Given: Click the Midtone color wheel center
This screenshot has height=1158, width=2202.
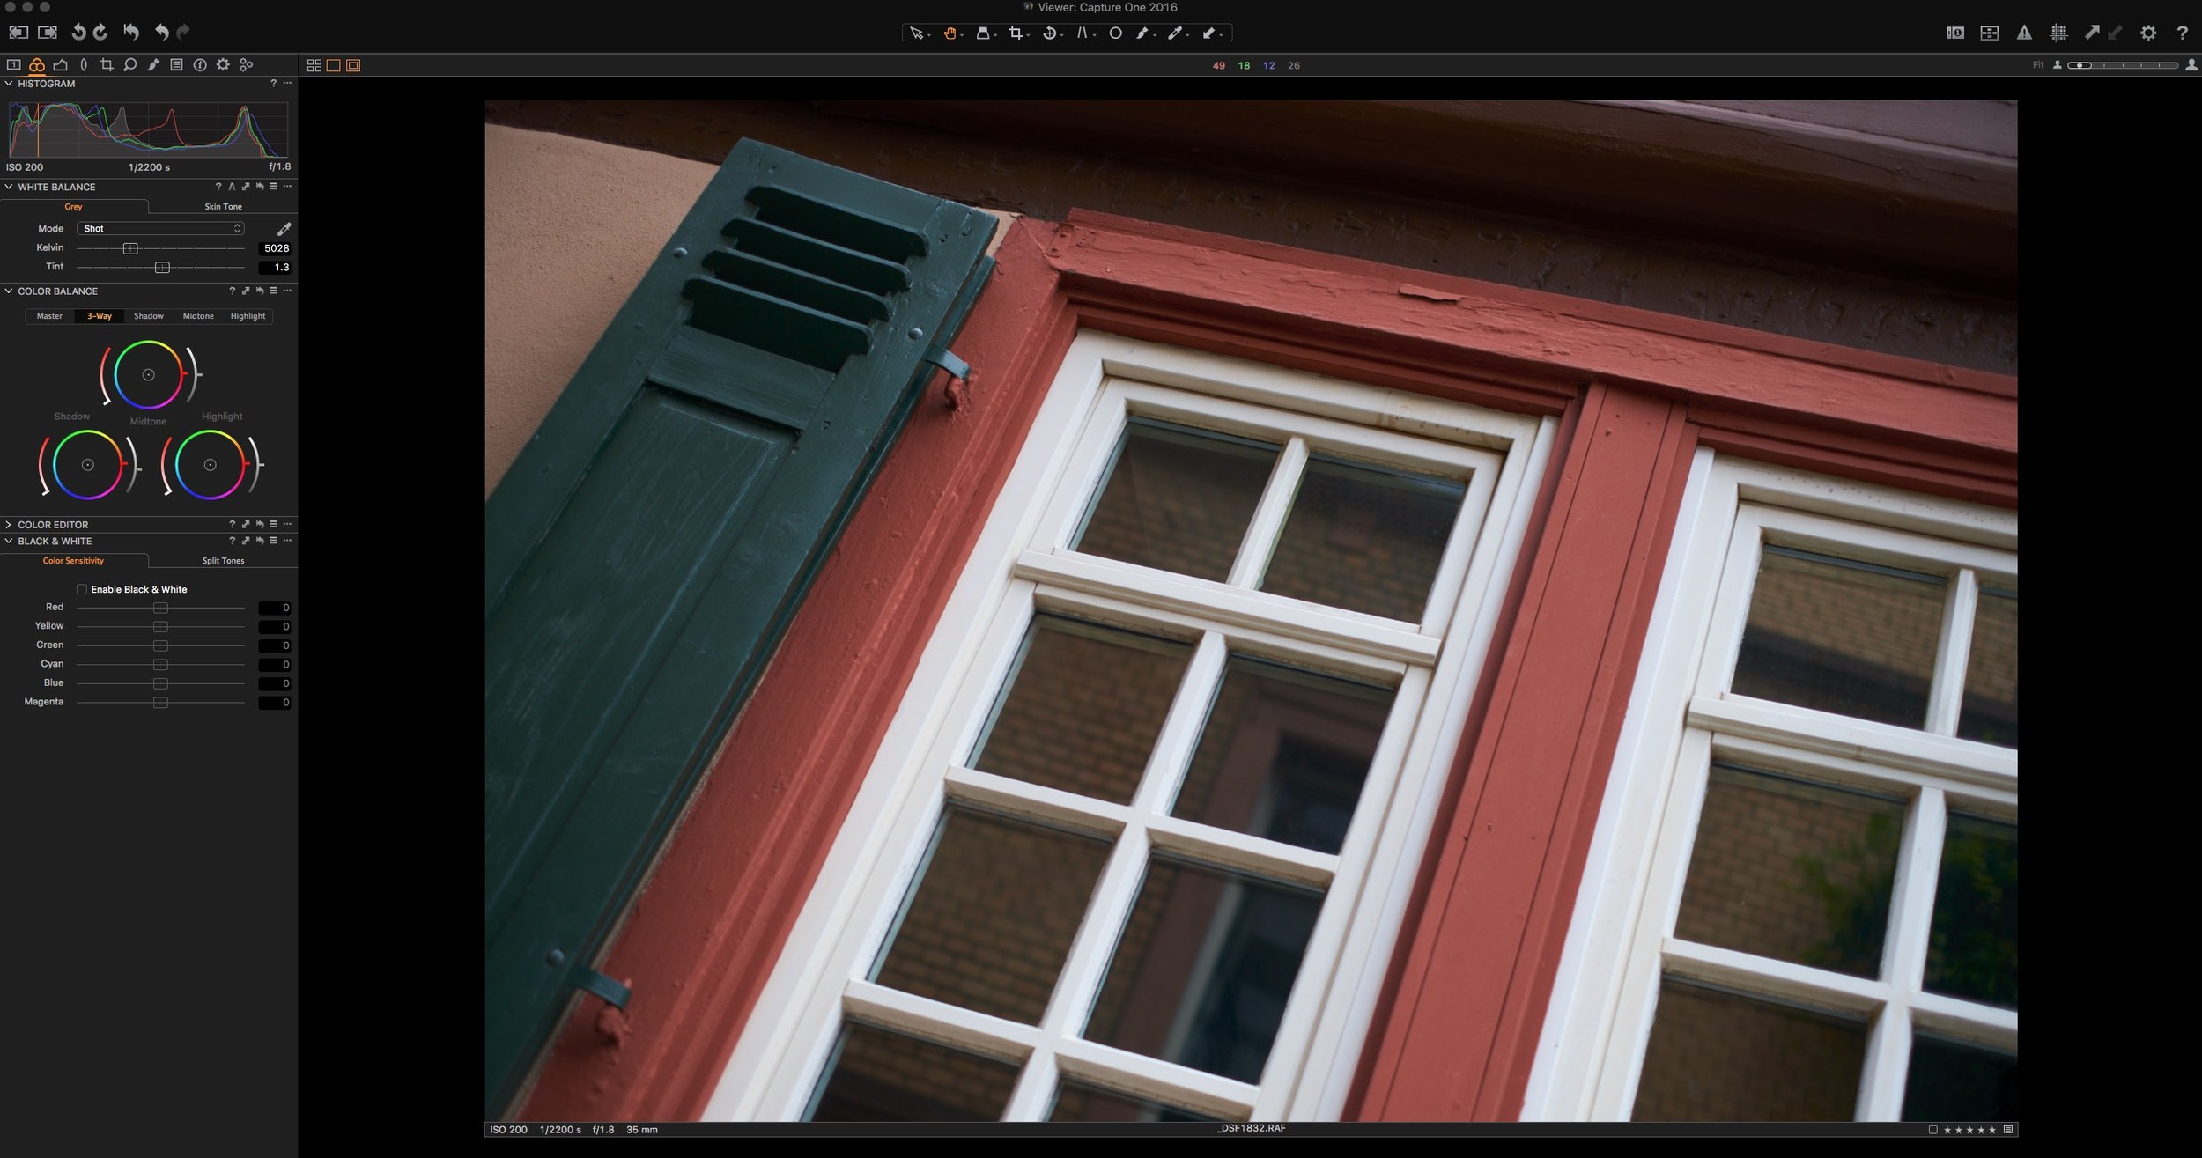Looking at the screenshot, I should point(148,375).
